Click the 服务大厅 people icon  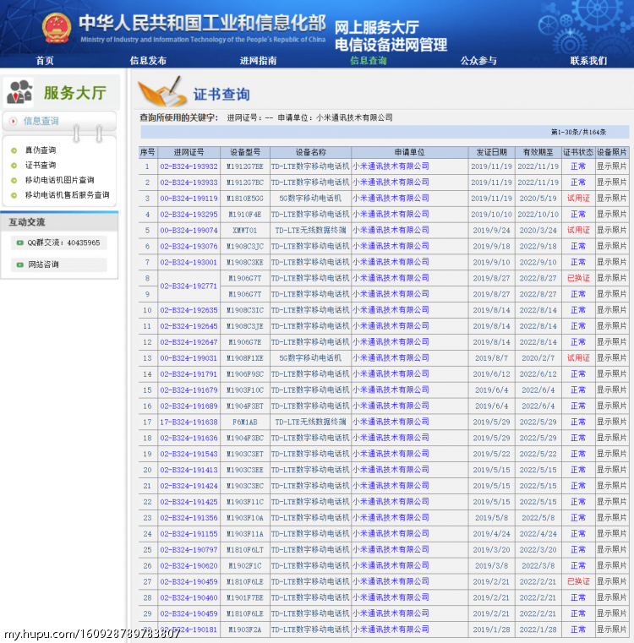click(x=19, y=92)
